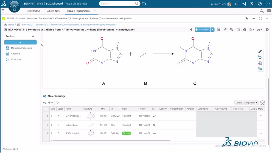Toggle the select-all checkbox in stoichiometry header

(x=47, y=109)
